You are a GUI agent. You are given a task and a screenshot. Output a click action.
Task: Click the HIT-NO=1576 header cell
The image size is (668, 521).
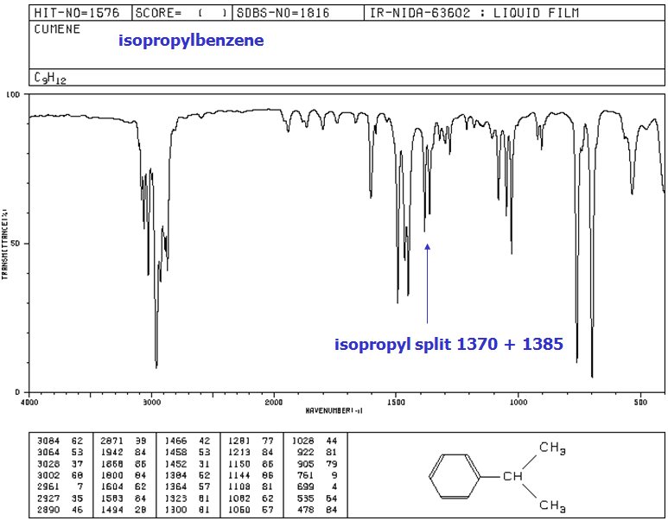79,13
